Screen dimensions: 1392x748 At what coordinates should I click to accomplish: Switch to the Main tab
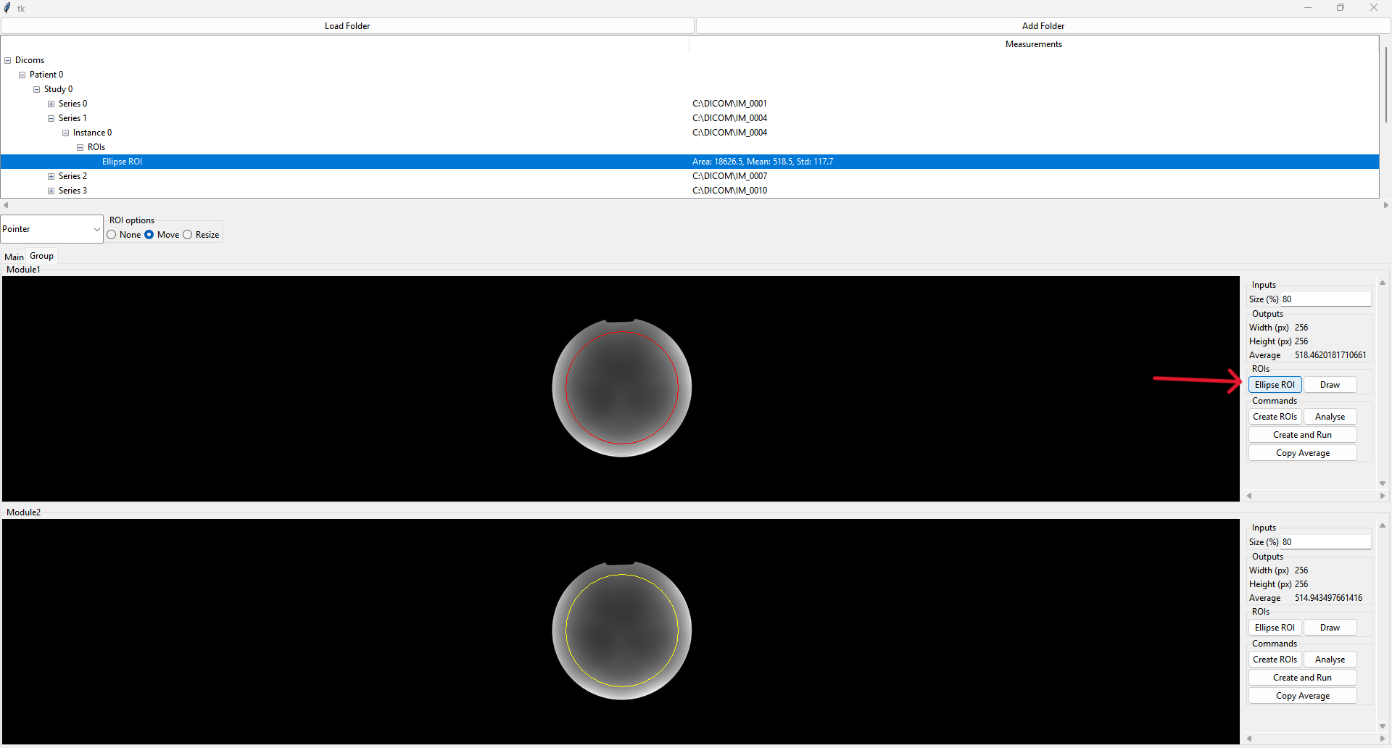[x=14, y=257]
